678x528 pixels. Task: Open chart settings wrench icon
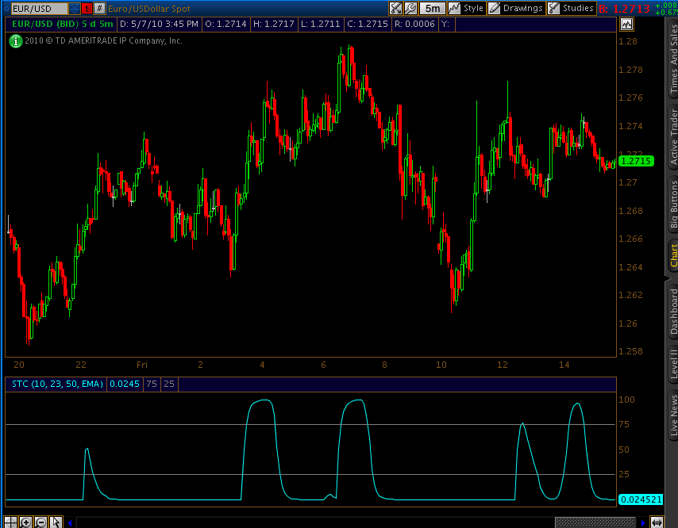pos(410,8)
